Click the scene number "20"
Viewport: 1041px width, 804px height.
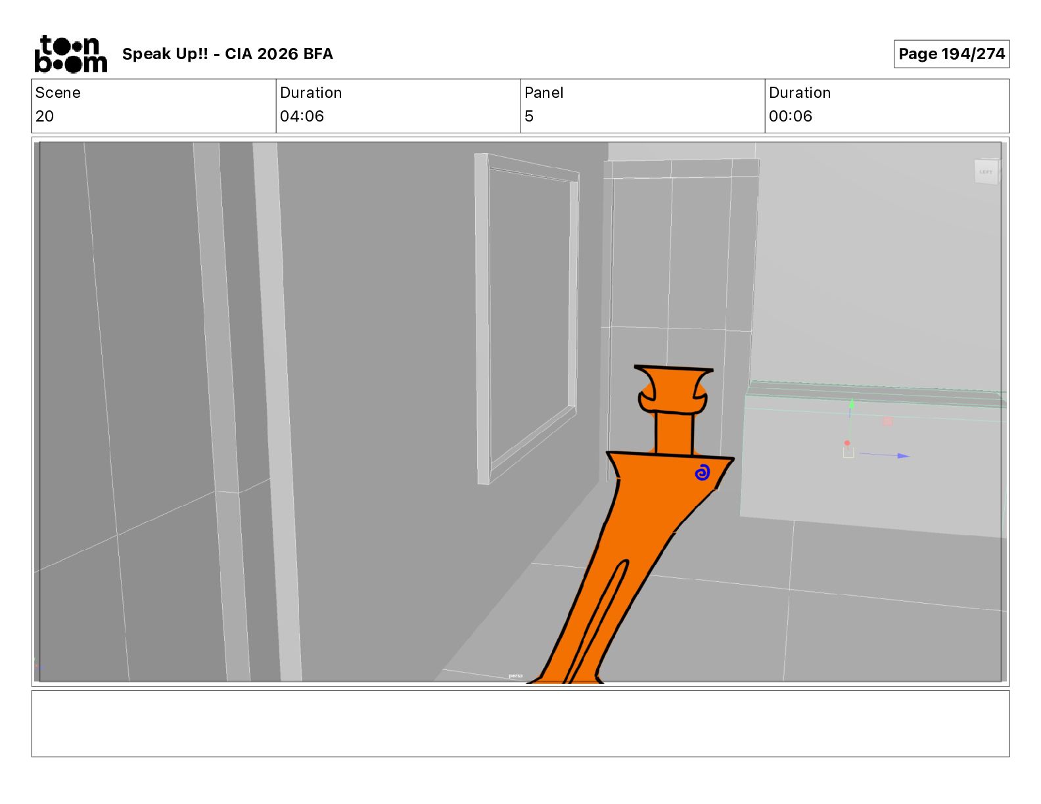(45, 116)
